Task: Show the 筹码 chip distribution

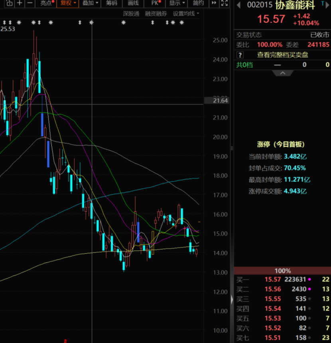Action: 111,3
